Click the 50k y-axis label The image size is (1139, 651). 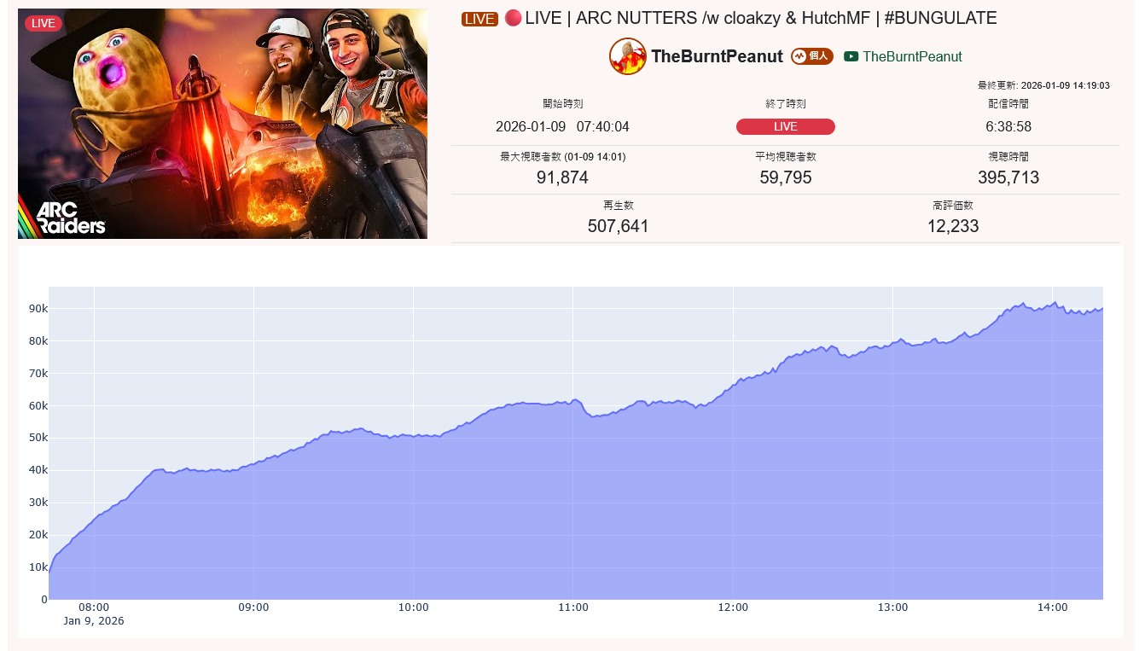38,438
